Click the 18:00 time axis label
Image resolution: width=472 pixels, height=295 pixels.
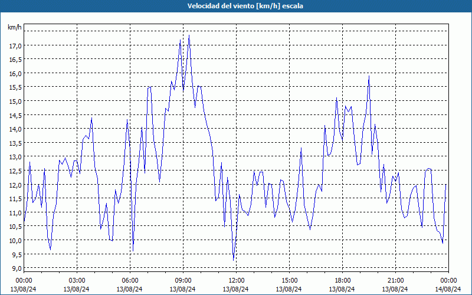coord(342,281)
